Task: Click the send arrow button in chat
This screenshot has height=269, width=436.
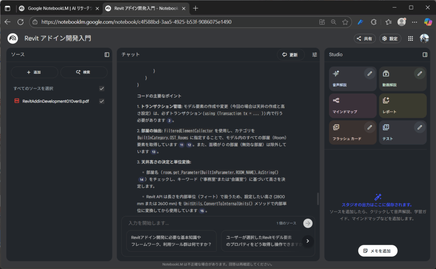Action: coord(308,223)
